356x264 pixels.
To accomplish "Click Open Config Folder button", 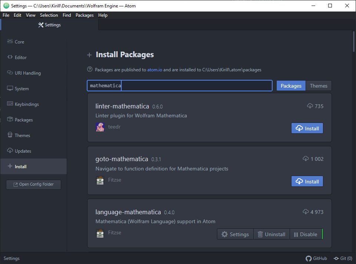I will (34, 185).
